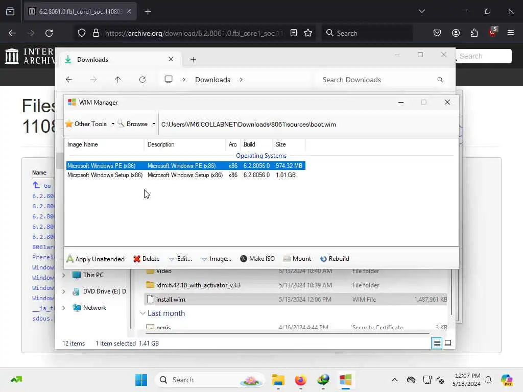The width and height of the screenshot is (523, 392).
Task: Click the Browse button in WIM Manager
Action: point(133,124)
